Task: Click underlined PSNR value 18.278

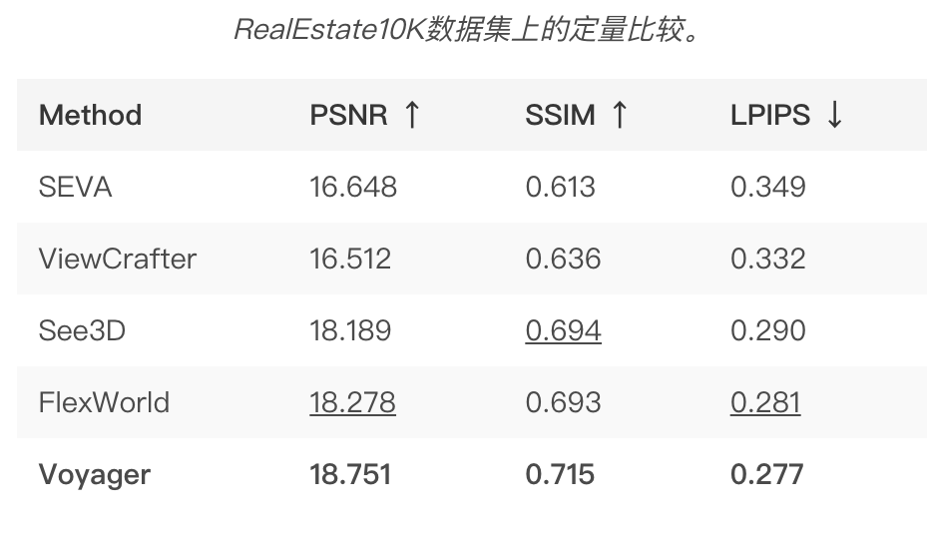Action: [352, 403]
